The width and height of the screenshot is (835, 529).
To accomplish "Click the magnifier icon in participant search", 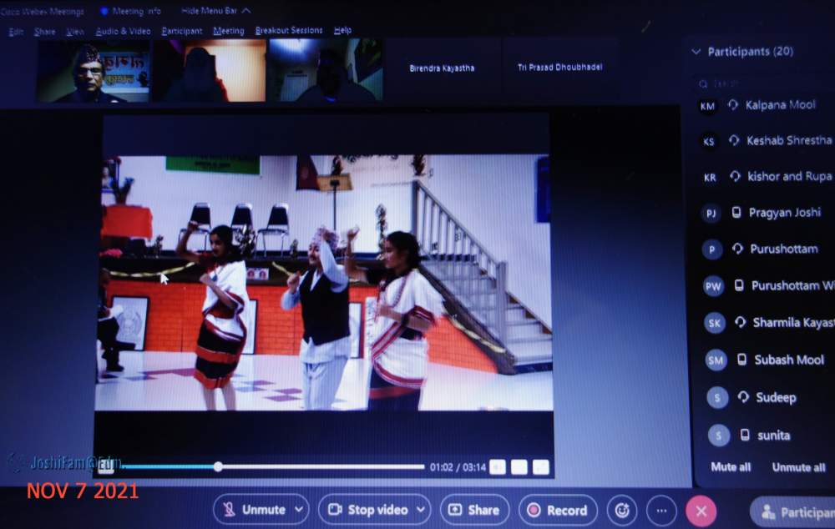I will pos(703,84).
